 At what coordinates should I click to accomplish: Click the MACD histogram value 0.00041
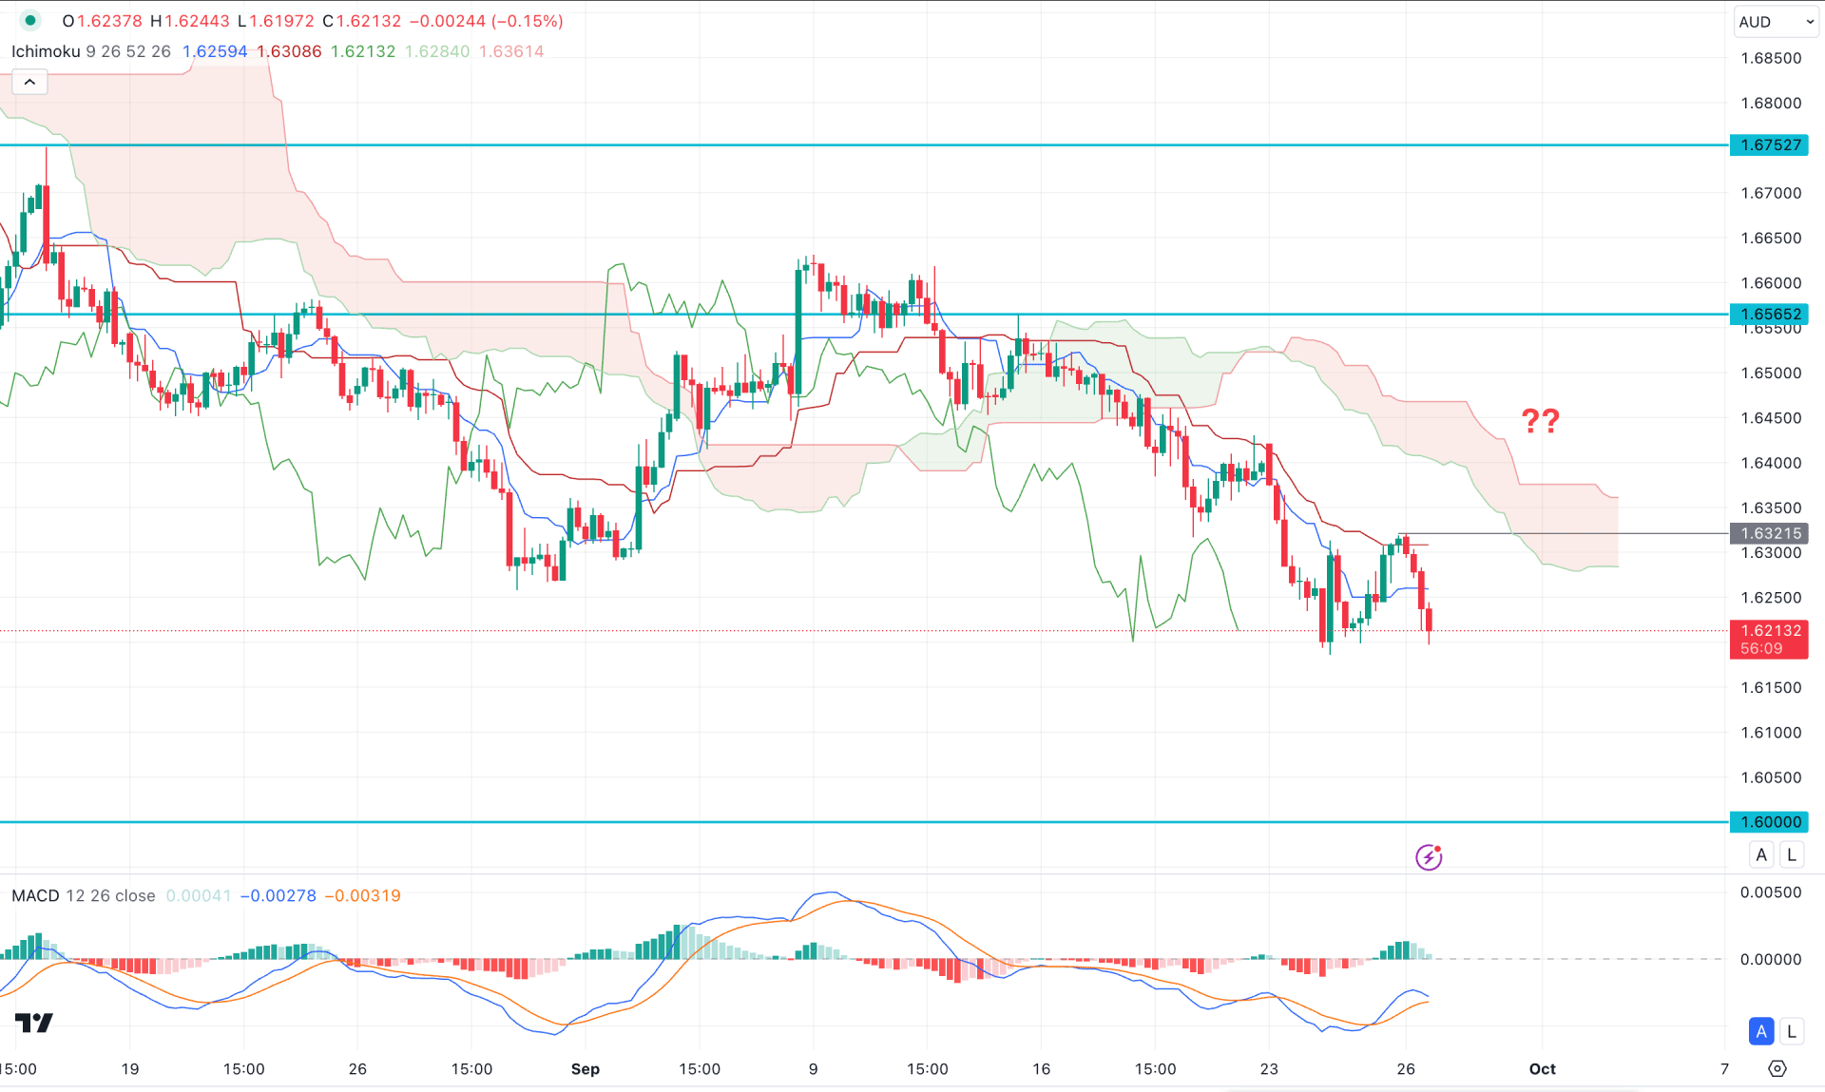tap(199, 895)
